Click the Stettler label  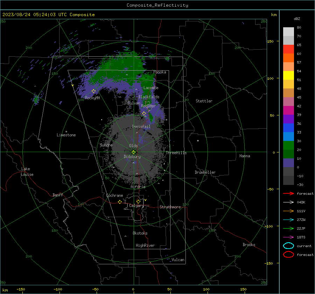(204, 101)
